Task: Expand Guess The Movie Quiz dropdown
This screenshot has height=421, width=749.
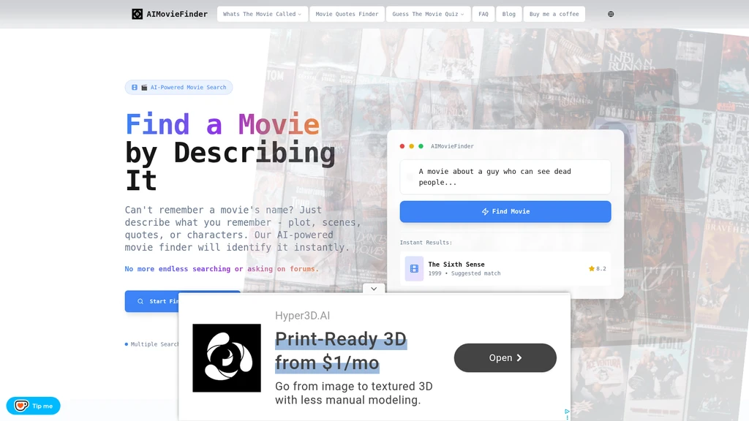Action: click(428, 14)
